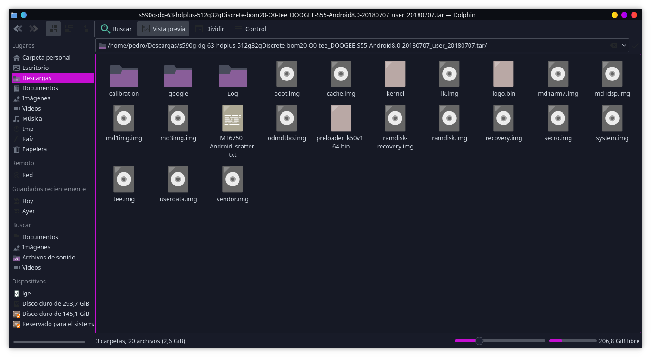This screenshot has width=651, height=357.
Task: Open Documentos under Lugares
Action: tap(53, 88)
